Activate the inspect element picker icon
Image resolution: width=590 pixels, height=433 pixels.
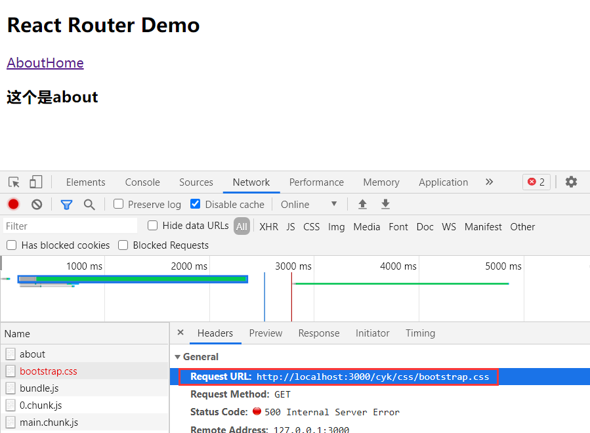(14, 182)
